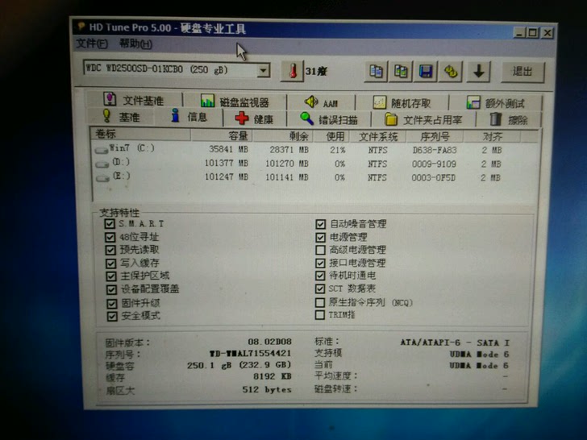Screen dimensions: 587x440
Task: Toggle the 48位寻址 checkbox
Action: [x=110, y=237]
